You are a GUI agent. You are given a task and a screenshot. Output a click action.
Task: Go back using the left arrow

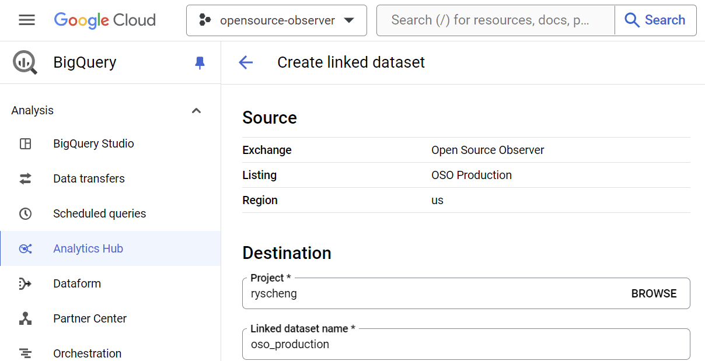(x=246, y=62)
